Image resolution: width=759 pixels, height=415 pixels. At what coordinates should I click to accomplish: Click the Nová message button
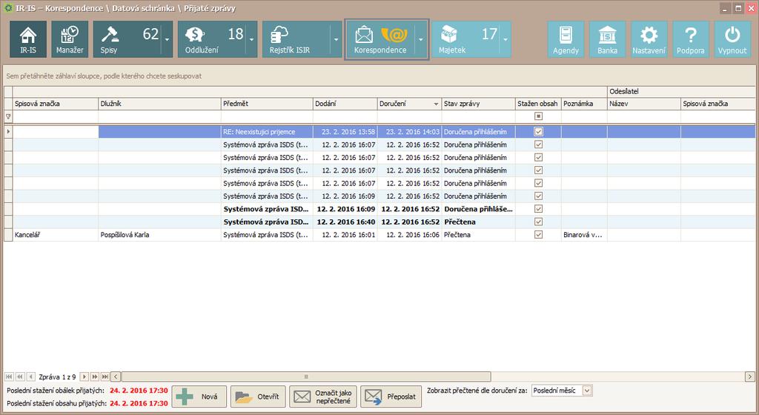click(x=199, y=396)
